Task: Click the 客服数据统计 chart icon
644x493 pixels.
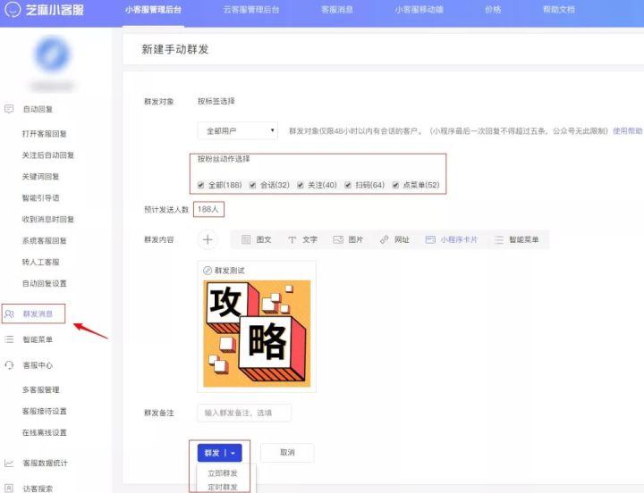Action: [x=9, y=463]
